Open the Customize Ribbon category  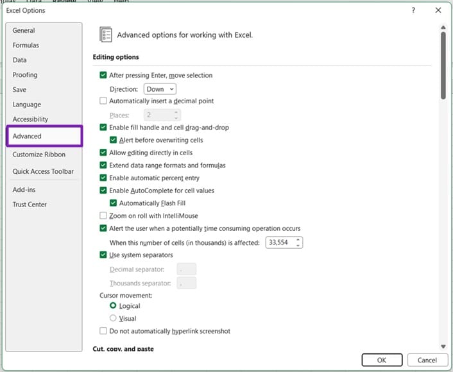click(38, 155)
